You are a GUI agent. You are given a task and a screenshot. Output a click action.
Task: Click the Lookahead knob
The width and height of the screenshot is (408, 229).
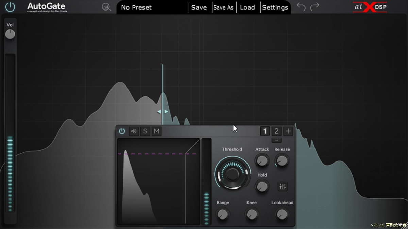tap(282, 214)
